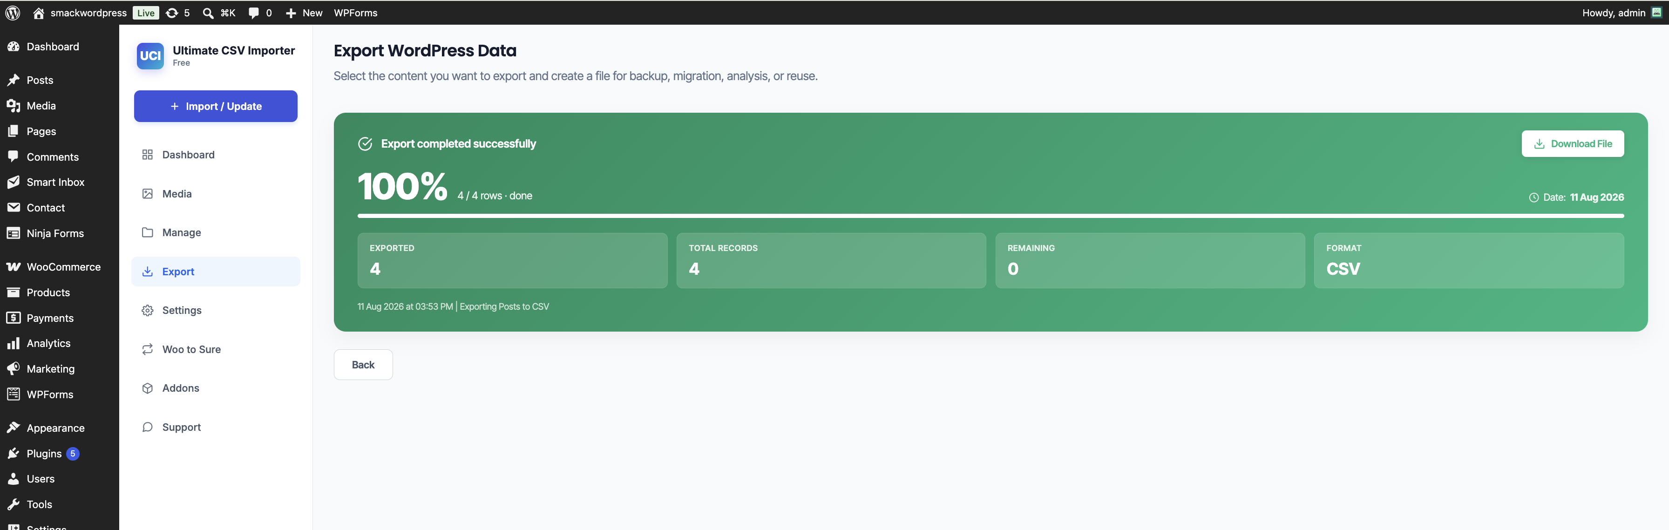Click the clock icon beside Date

[1533, 197]
